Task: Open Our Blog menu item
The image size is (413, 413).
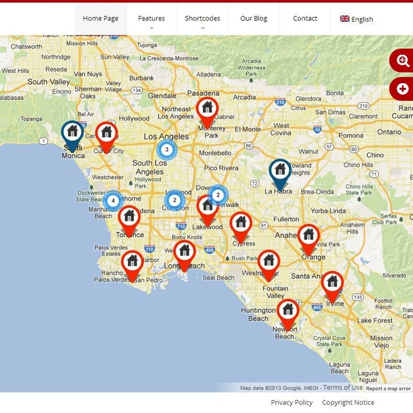Action: tap(254, 18)
